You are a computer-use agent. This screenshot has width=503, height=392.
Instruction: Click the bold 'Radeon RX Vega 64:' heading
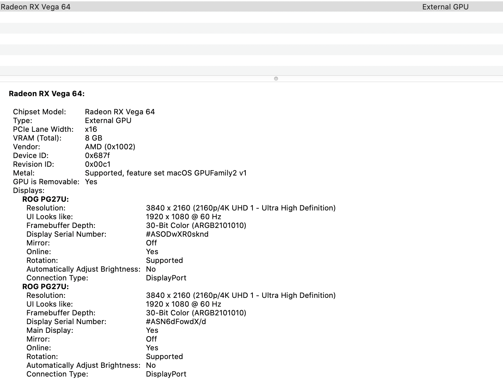(47, 94)
